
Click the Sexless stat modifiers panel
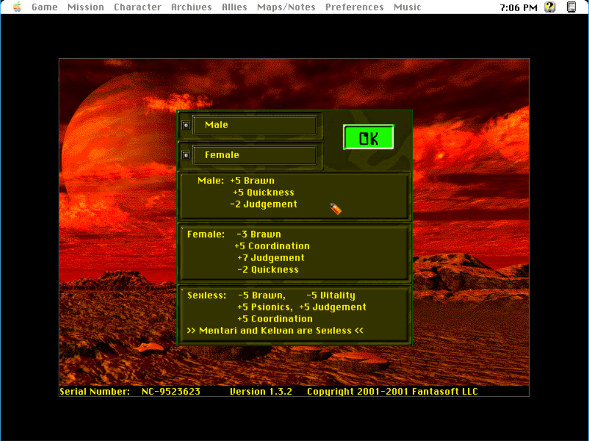[x=294, y=313]
